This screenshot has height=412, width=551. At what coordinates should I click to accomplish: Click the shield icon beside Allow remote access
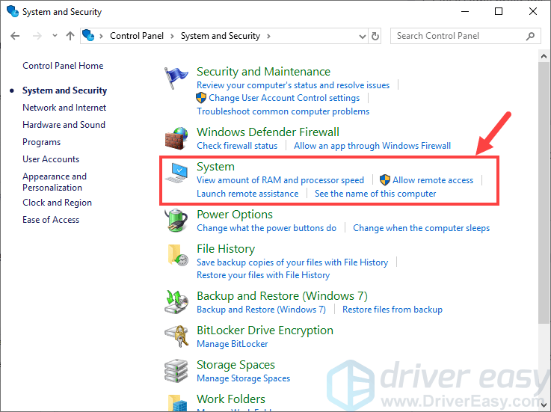point(385,180)
